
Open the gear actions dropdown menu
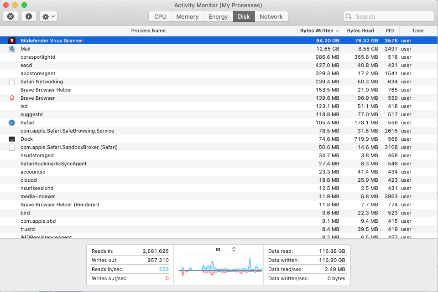(x=48, y=16)
